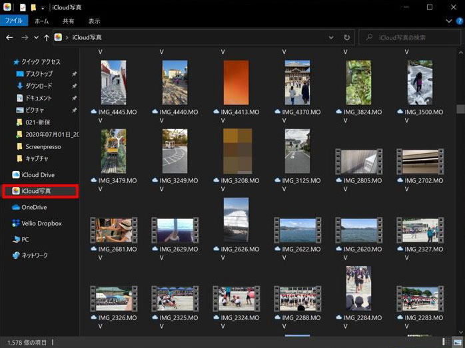Expand the recent locations dropdown chevron
The width and height of the screenshot is (465, 348).
pos(35,38)
